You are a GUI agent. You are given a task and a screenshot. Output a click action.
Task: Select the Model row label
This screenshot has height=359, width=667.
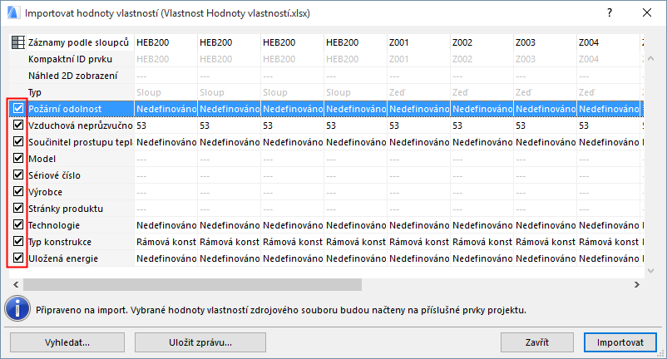point(42,159)
